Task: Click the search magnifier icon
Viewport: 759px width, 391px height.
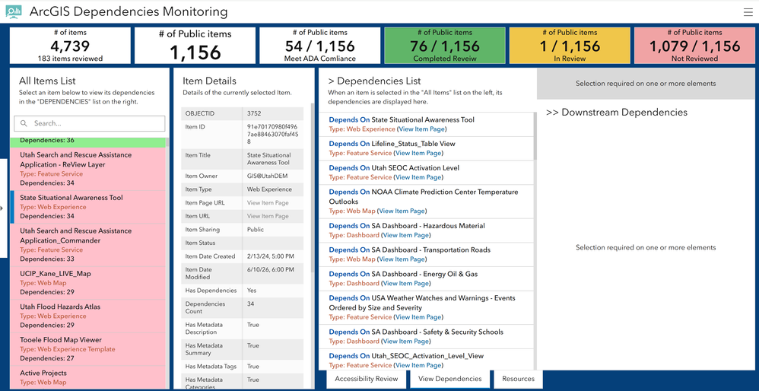Action: pos(24,123)
